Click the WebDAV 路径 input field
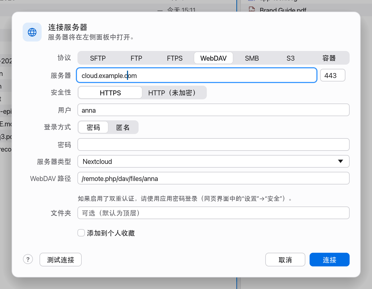Viewport: 372px width, 289px height. click(x=213, y=178)
